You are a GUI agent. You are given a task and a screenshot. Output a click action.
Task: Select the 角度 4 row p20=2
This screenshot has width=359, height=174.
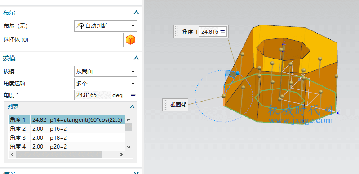(x=67, y=146)
